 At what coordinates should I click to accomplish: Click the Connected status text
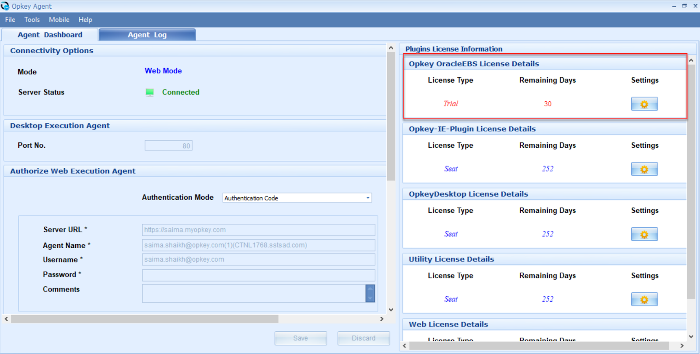pos(181,92)
